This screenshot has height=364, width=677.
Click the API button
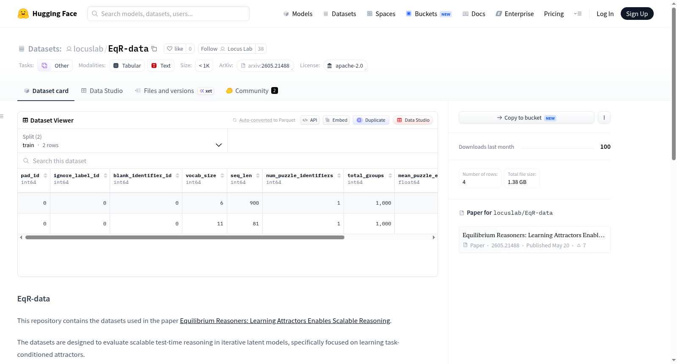(x=310, y=120)
